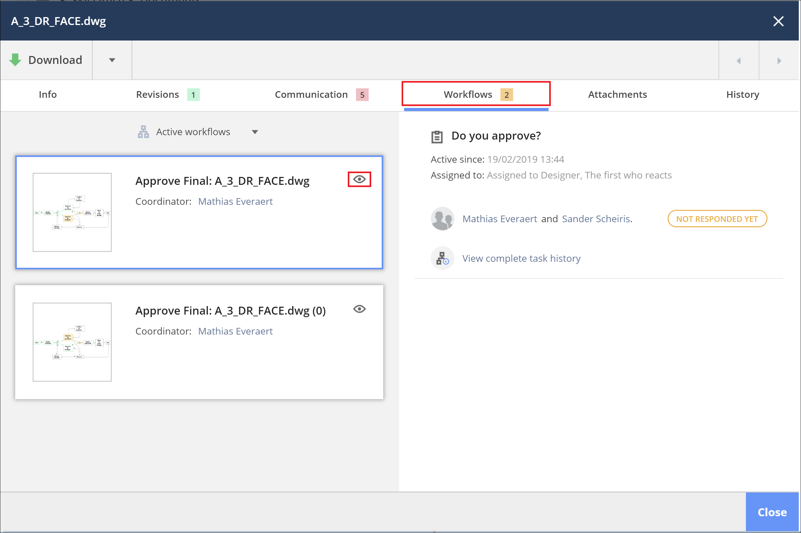801x533 pixels.
Task: Switch to the Communication tab
Action: [320, 94]
